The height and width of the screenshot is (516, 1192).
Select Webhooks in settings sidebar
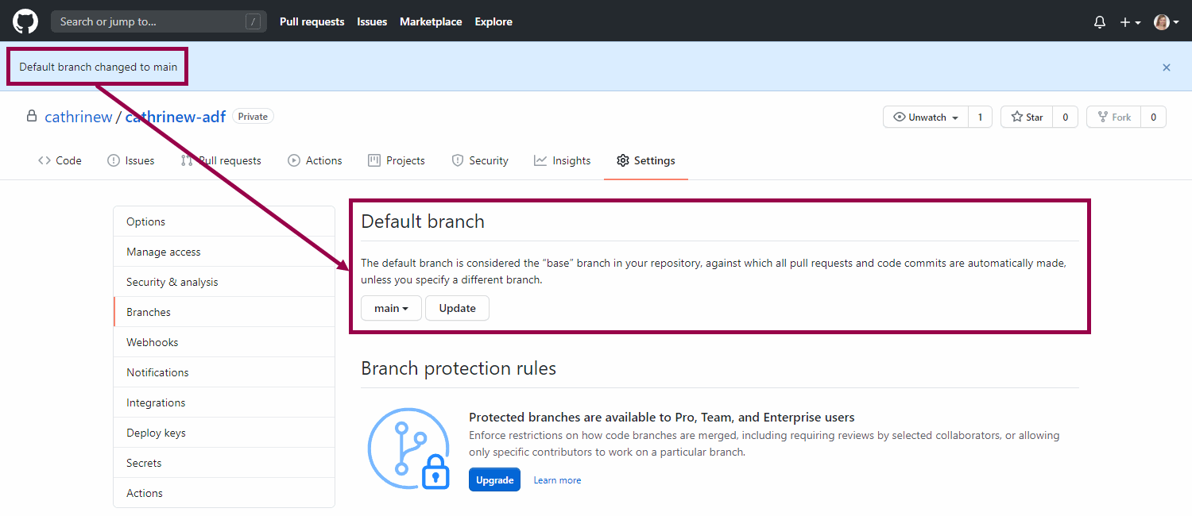[x=153, y=342]
